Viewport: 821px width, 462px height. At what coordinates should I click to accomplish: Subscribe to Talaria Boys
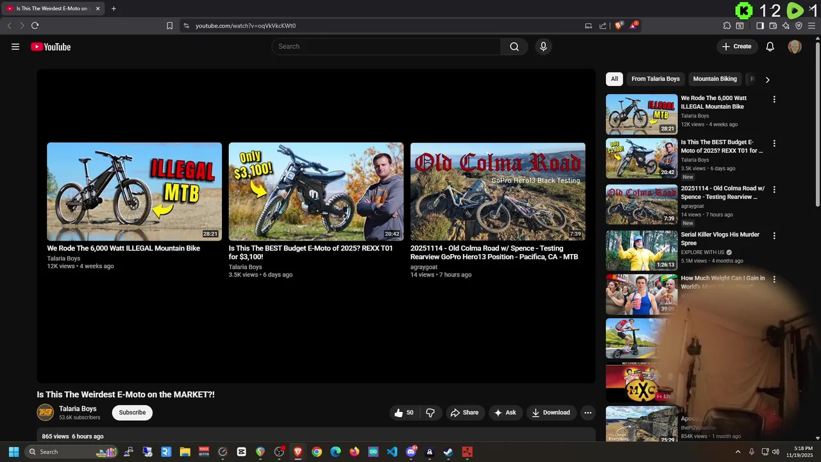tap(132, 413)
